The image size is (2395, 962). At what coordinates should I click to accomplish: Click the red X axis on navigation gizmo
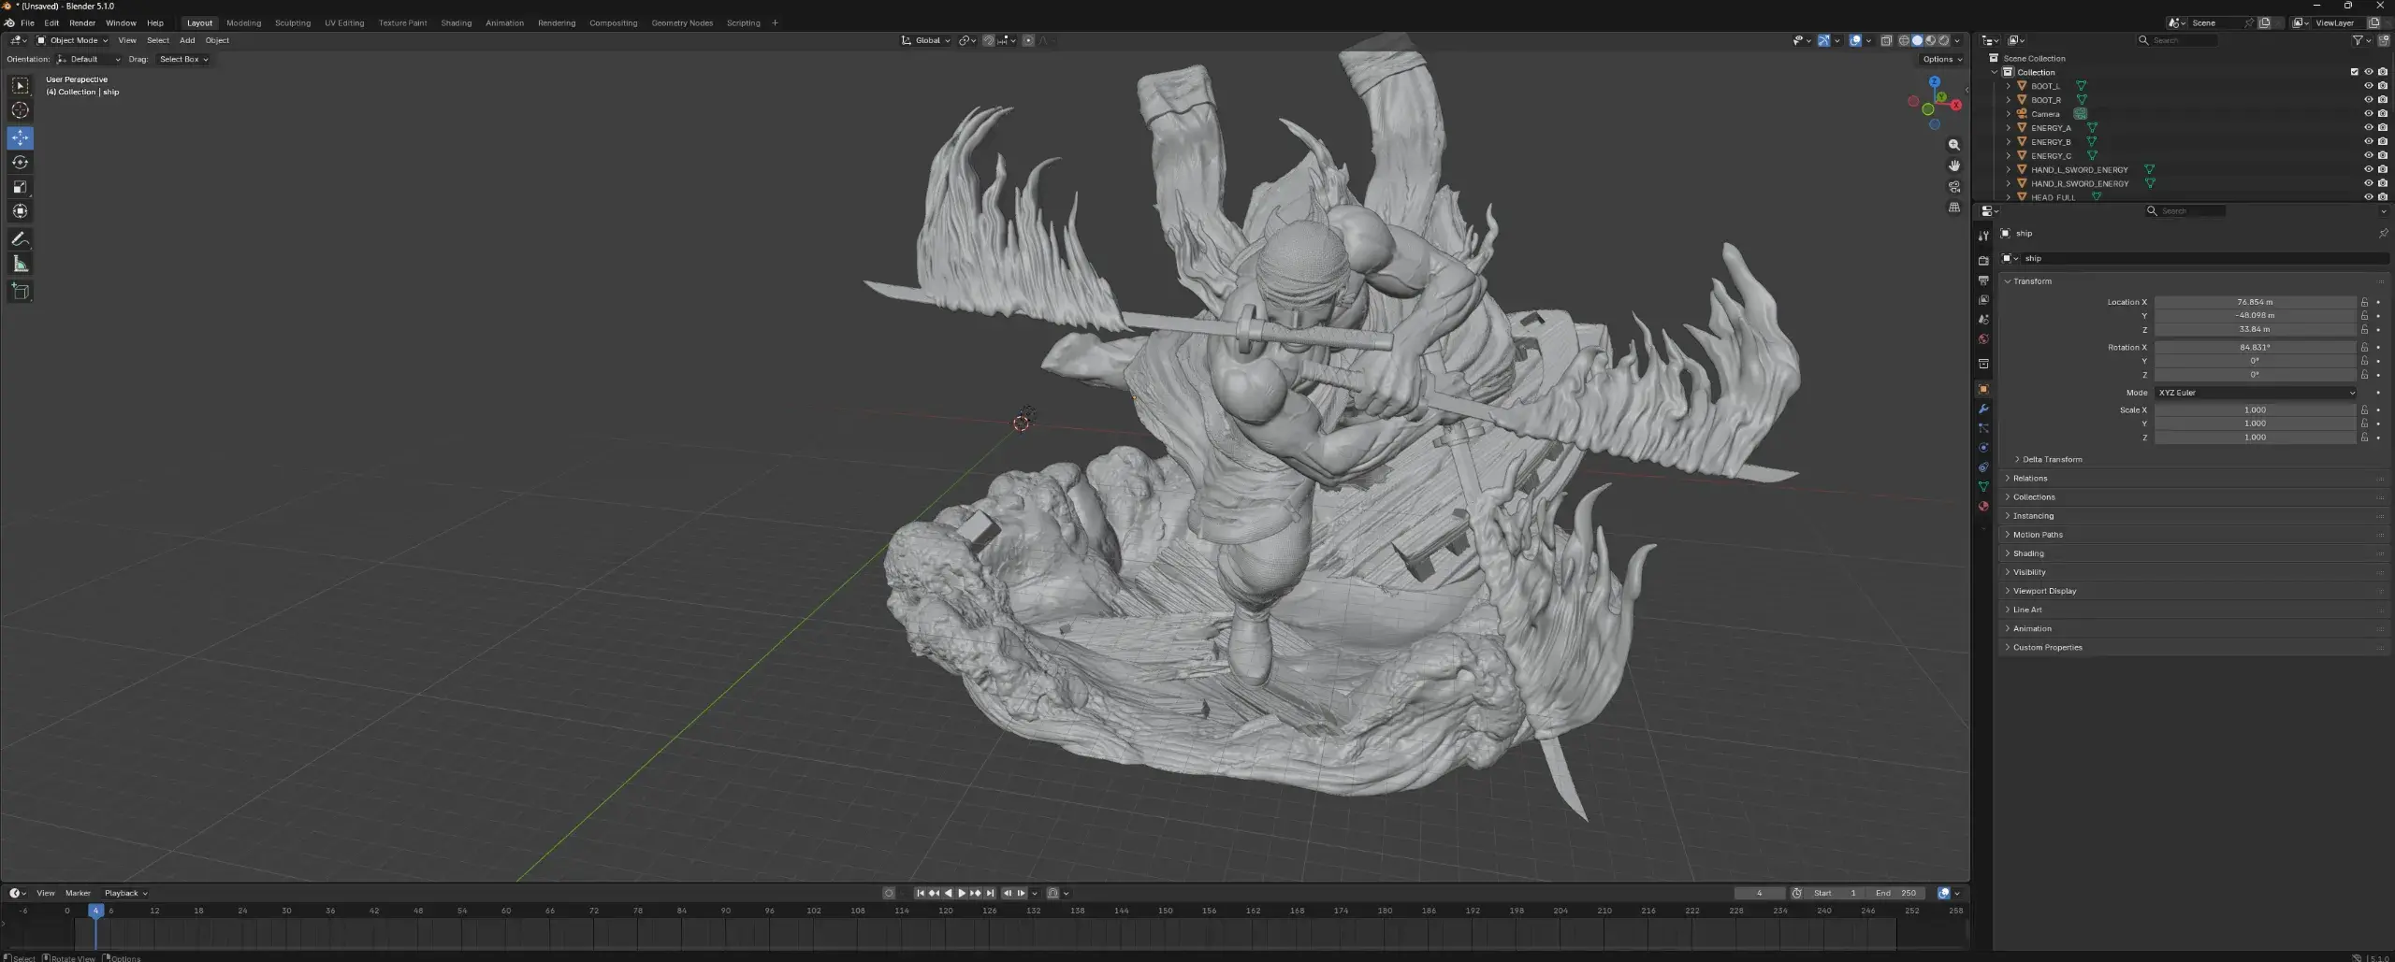tap(1955, 105)
